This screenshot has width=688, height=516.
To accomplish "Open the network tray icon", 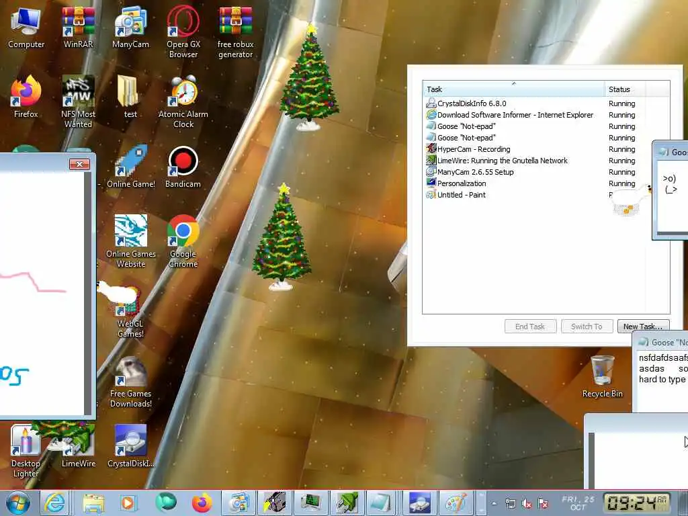I will click(x=511, y=504).
